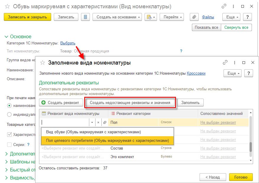The height and width of the screenshot is (183, 259).
Task: Select the наименование radio button
Action: coord(9,105)
